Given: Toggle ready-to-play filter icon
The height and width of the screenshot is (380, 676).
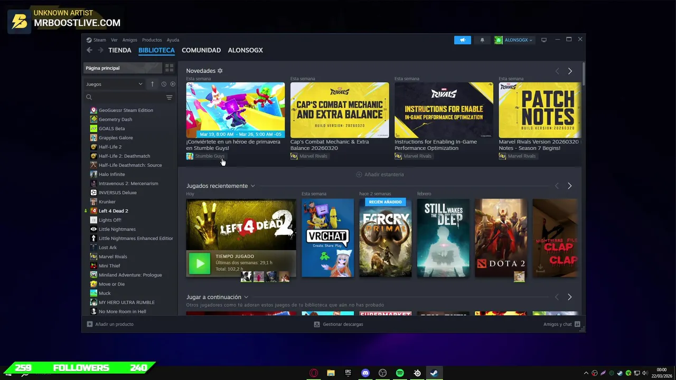Looking at the screenshot, I should click(173, 84).
